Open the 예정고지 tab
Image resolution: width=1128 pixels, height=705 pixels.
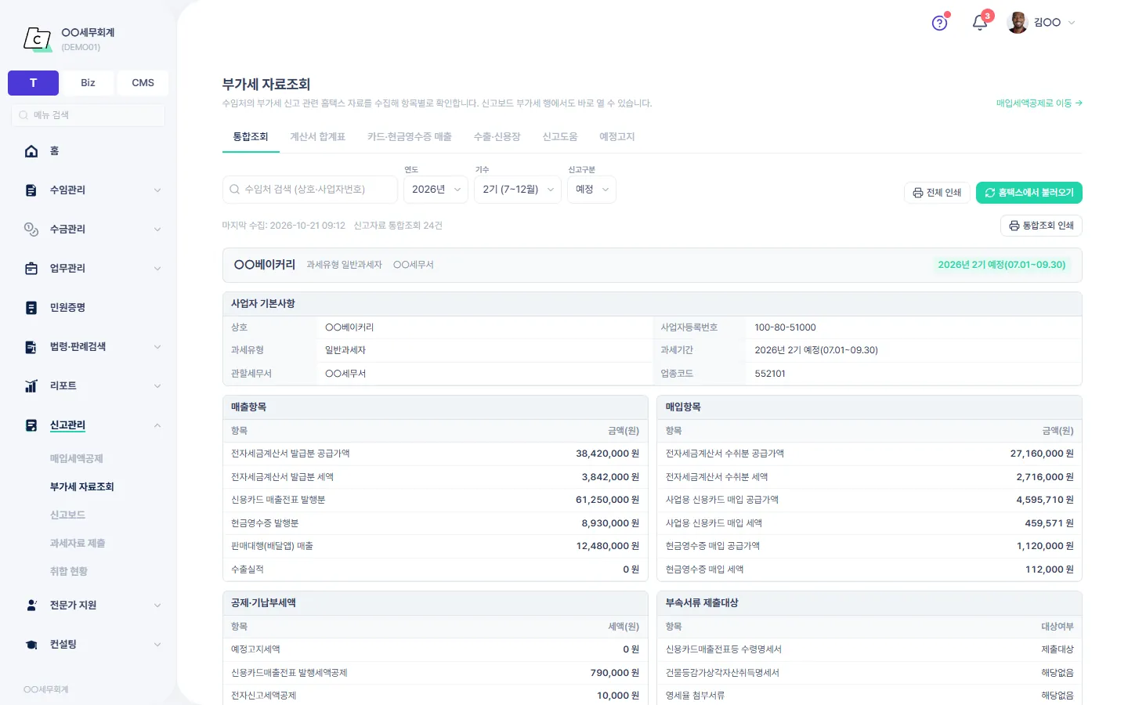tap(617, 137)
